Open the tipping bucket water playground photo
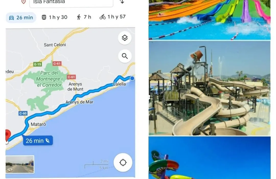The height and width of the screenshot is (179, 276). pyautogui.click(x=210, y=88)
